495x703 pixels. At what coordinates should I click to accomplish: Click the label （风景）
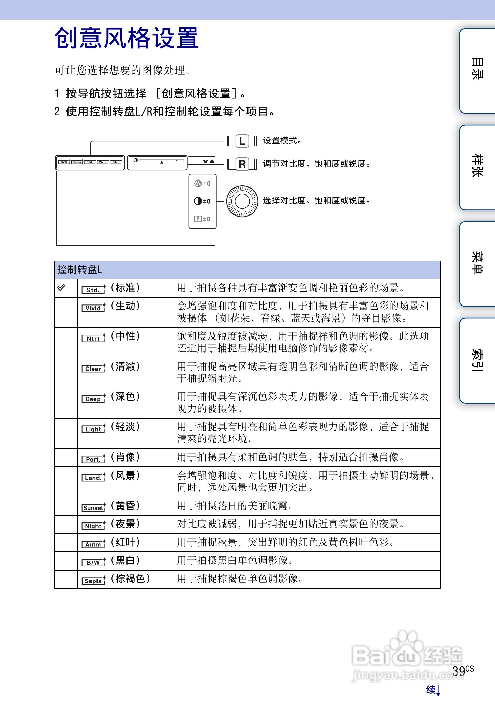(x=125, y=475)
